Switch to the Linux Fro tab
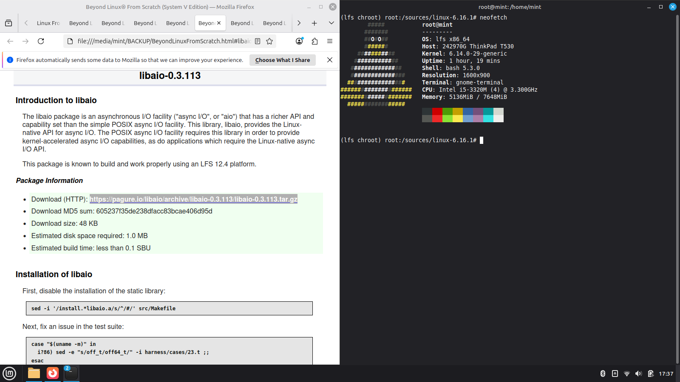Image resolution: width=680 pixels, height=382 pixels. click(48, 23)
